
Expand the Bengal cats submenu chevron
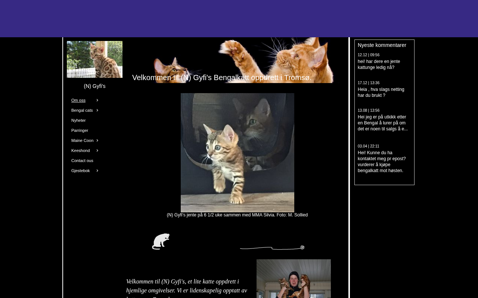click(97, 110)
